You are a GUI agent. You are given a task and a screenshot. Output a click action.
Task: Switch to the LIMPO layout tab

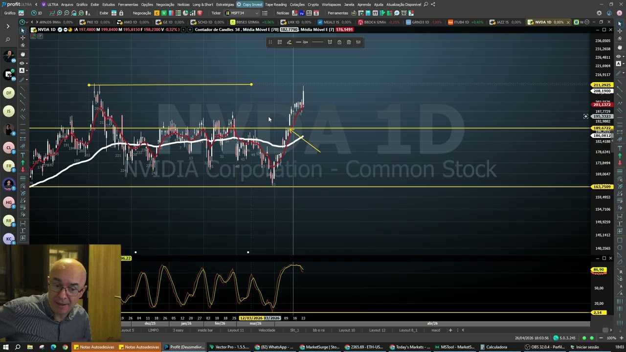(x=153, y=330)
